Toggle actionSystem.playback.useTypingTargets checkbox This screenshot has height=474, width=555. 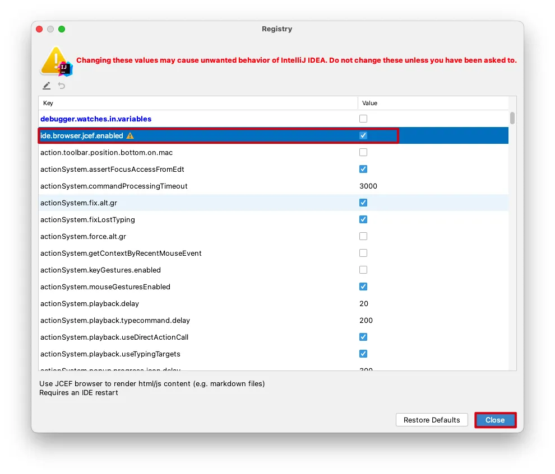pos(363,354)
